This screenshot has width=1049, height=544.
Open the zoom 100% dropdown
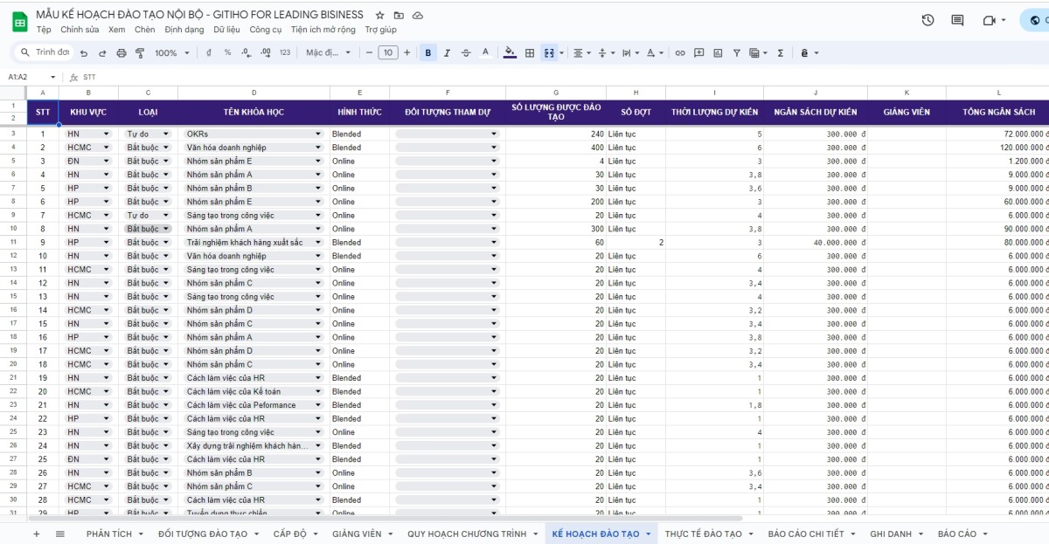pyautogui.click(x=170, y=53)
